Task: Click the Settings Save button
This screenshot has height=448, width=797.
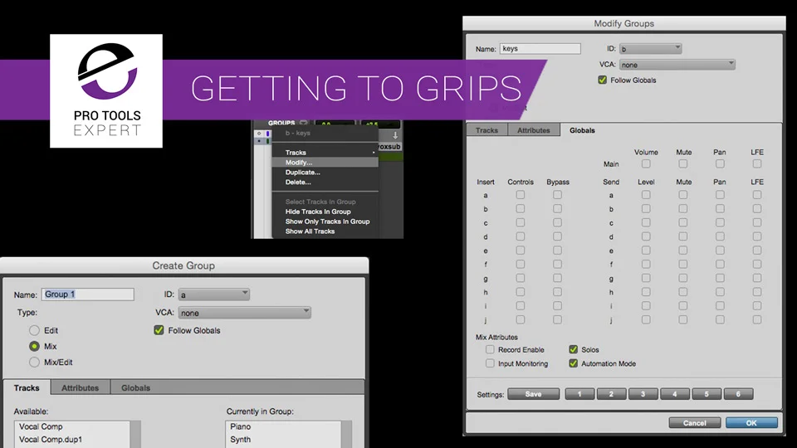Action: tap(533, 393)
